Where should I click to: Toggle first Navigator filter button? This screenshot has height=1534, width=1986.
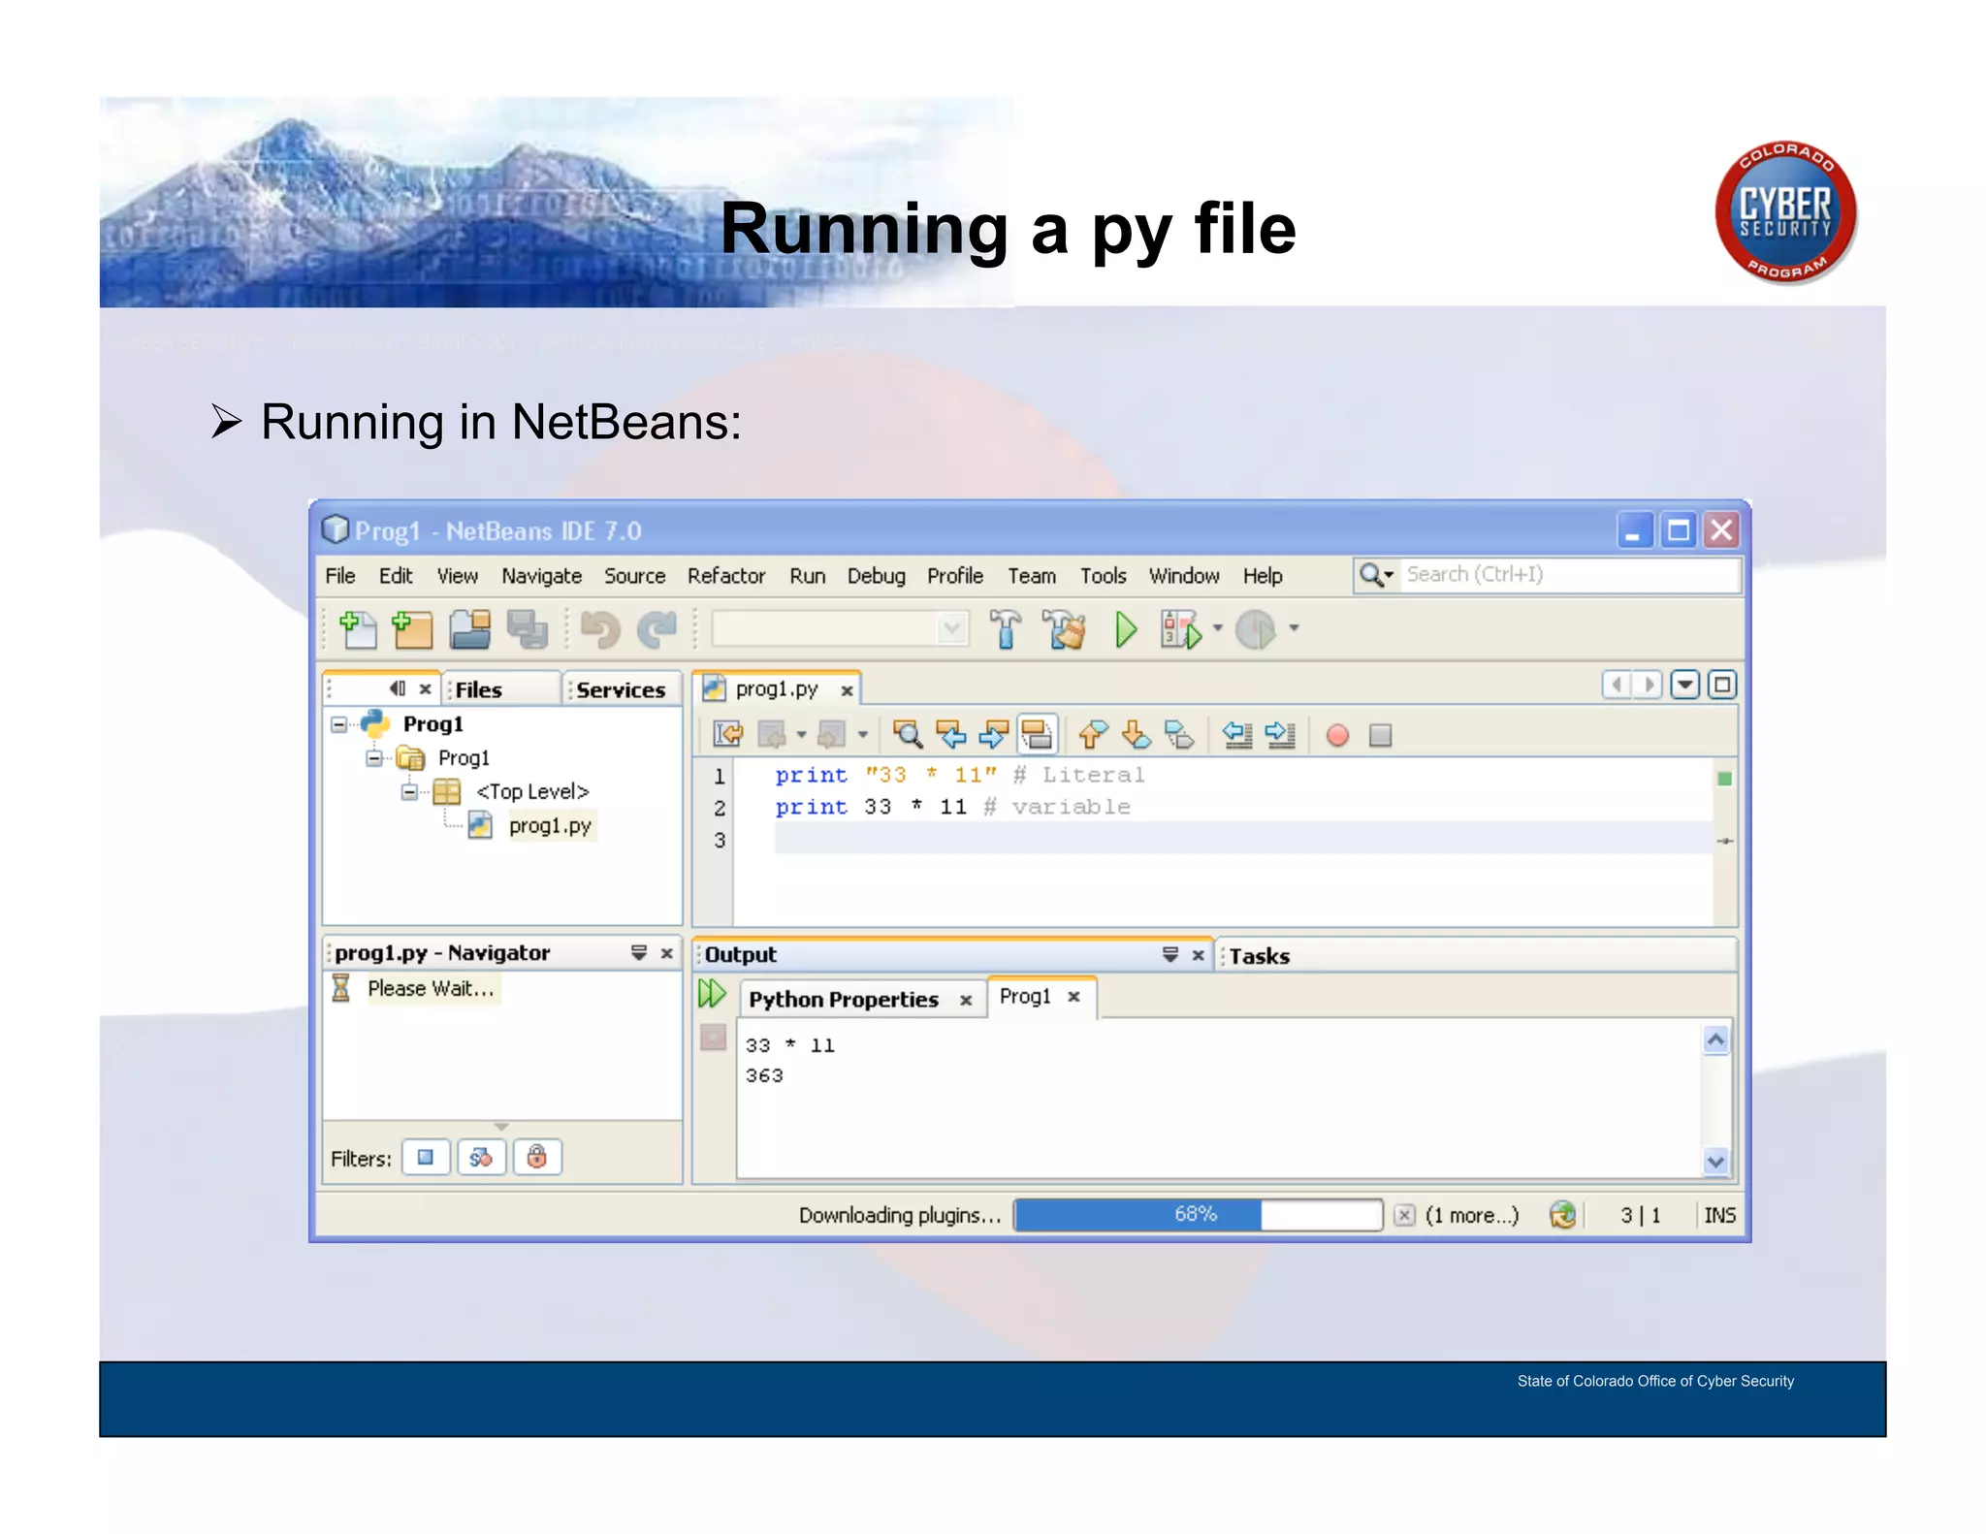[x=426, y=1157]
